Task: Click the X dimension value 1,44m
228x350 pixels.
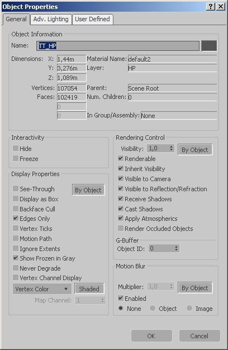Action: pyautogui.click(x=72, y=59)
